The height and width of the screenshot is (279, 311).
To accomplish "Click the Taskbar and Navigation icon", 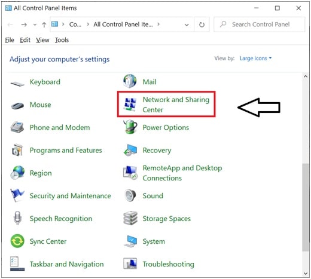I will [x=17, y=264].
